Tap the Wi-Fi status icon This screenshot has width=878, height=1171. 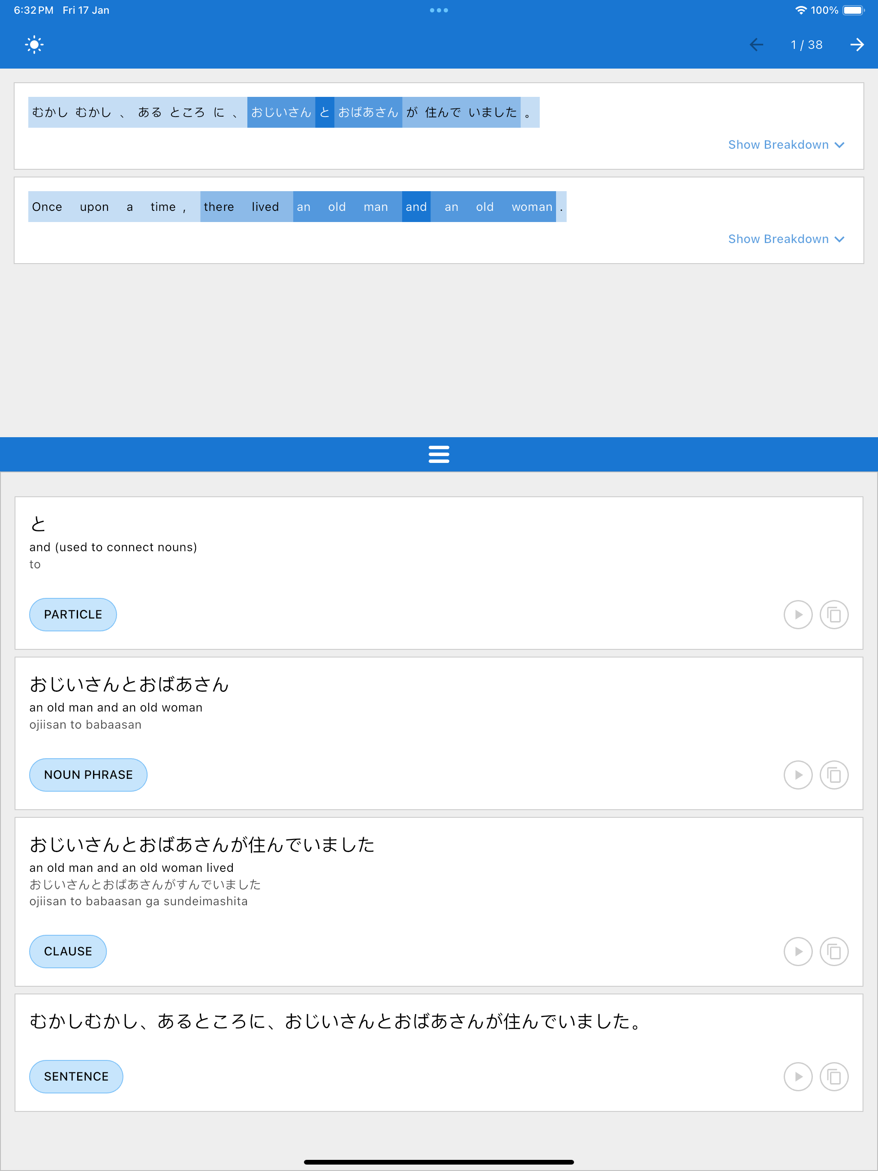801,10
